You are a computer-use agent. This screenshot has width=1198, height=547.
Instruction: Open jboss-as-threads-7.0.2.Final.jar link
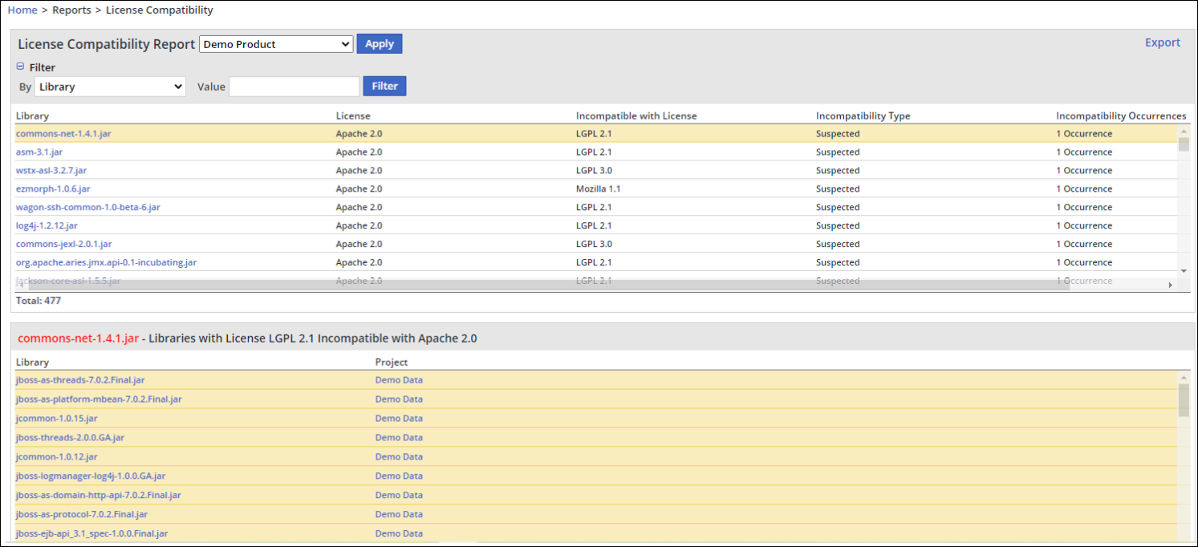80,380
